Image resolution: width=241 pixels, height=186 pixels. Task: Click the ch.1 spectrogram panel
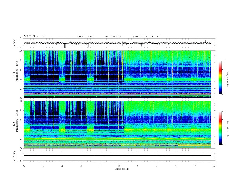[x=117, y=74]
